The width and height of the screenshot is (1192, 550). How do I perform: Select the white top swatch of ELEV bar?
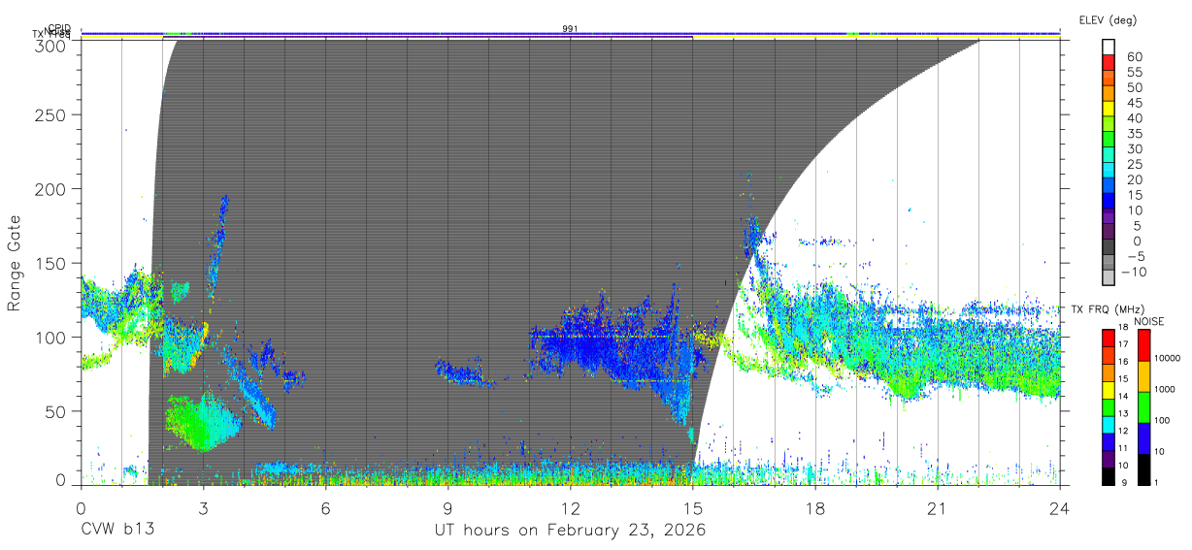point(1108,48)
